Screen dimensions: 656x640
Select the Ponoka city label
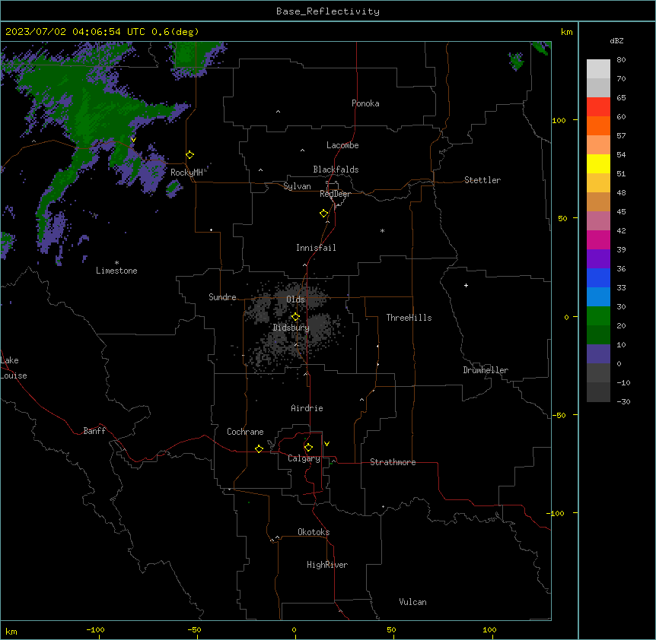(x=365, y=103)
